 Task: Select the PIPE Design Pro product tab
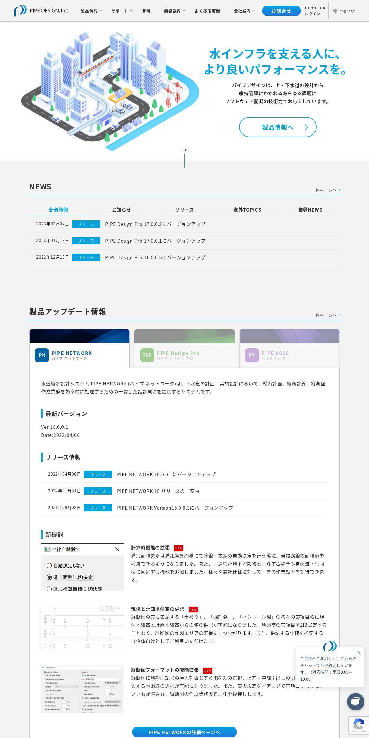[x=184, y=348]
